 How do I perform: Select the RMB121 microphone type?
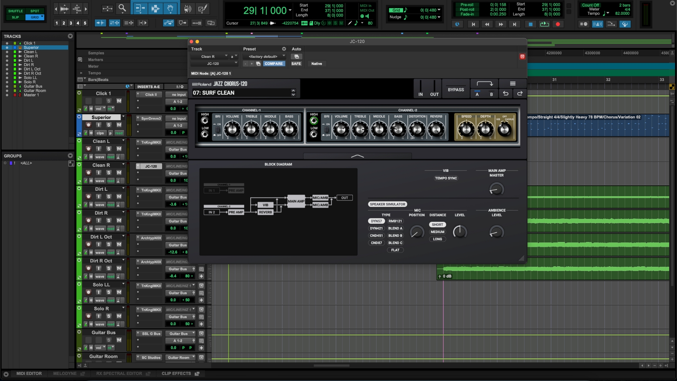coord(395,221)
